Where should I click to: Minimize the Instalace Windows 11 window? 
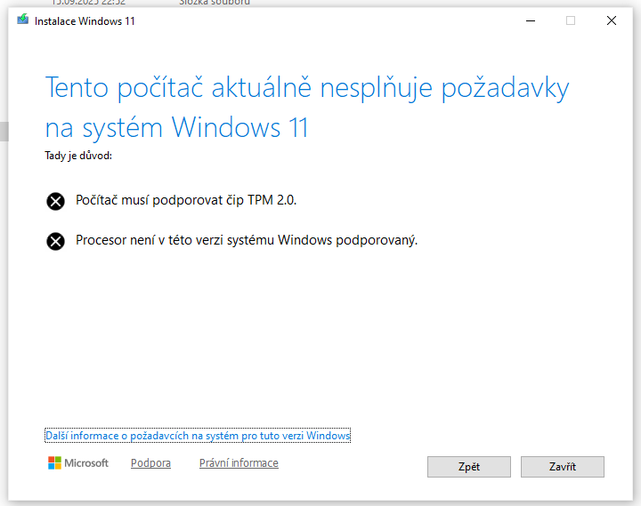point(531,20)
